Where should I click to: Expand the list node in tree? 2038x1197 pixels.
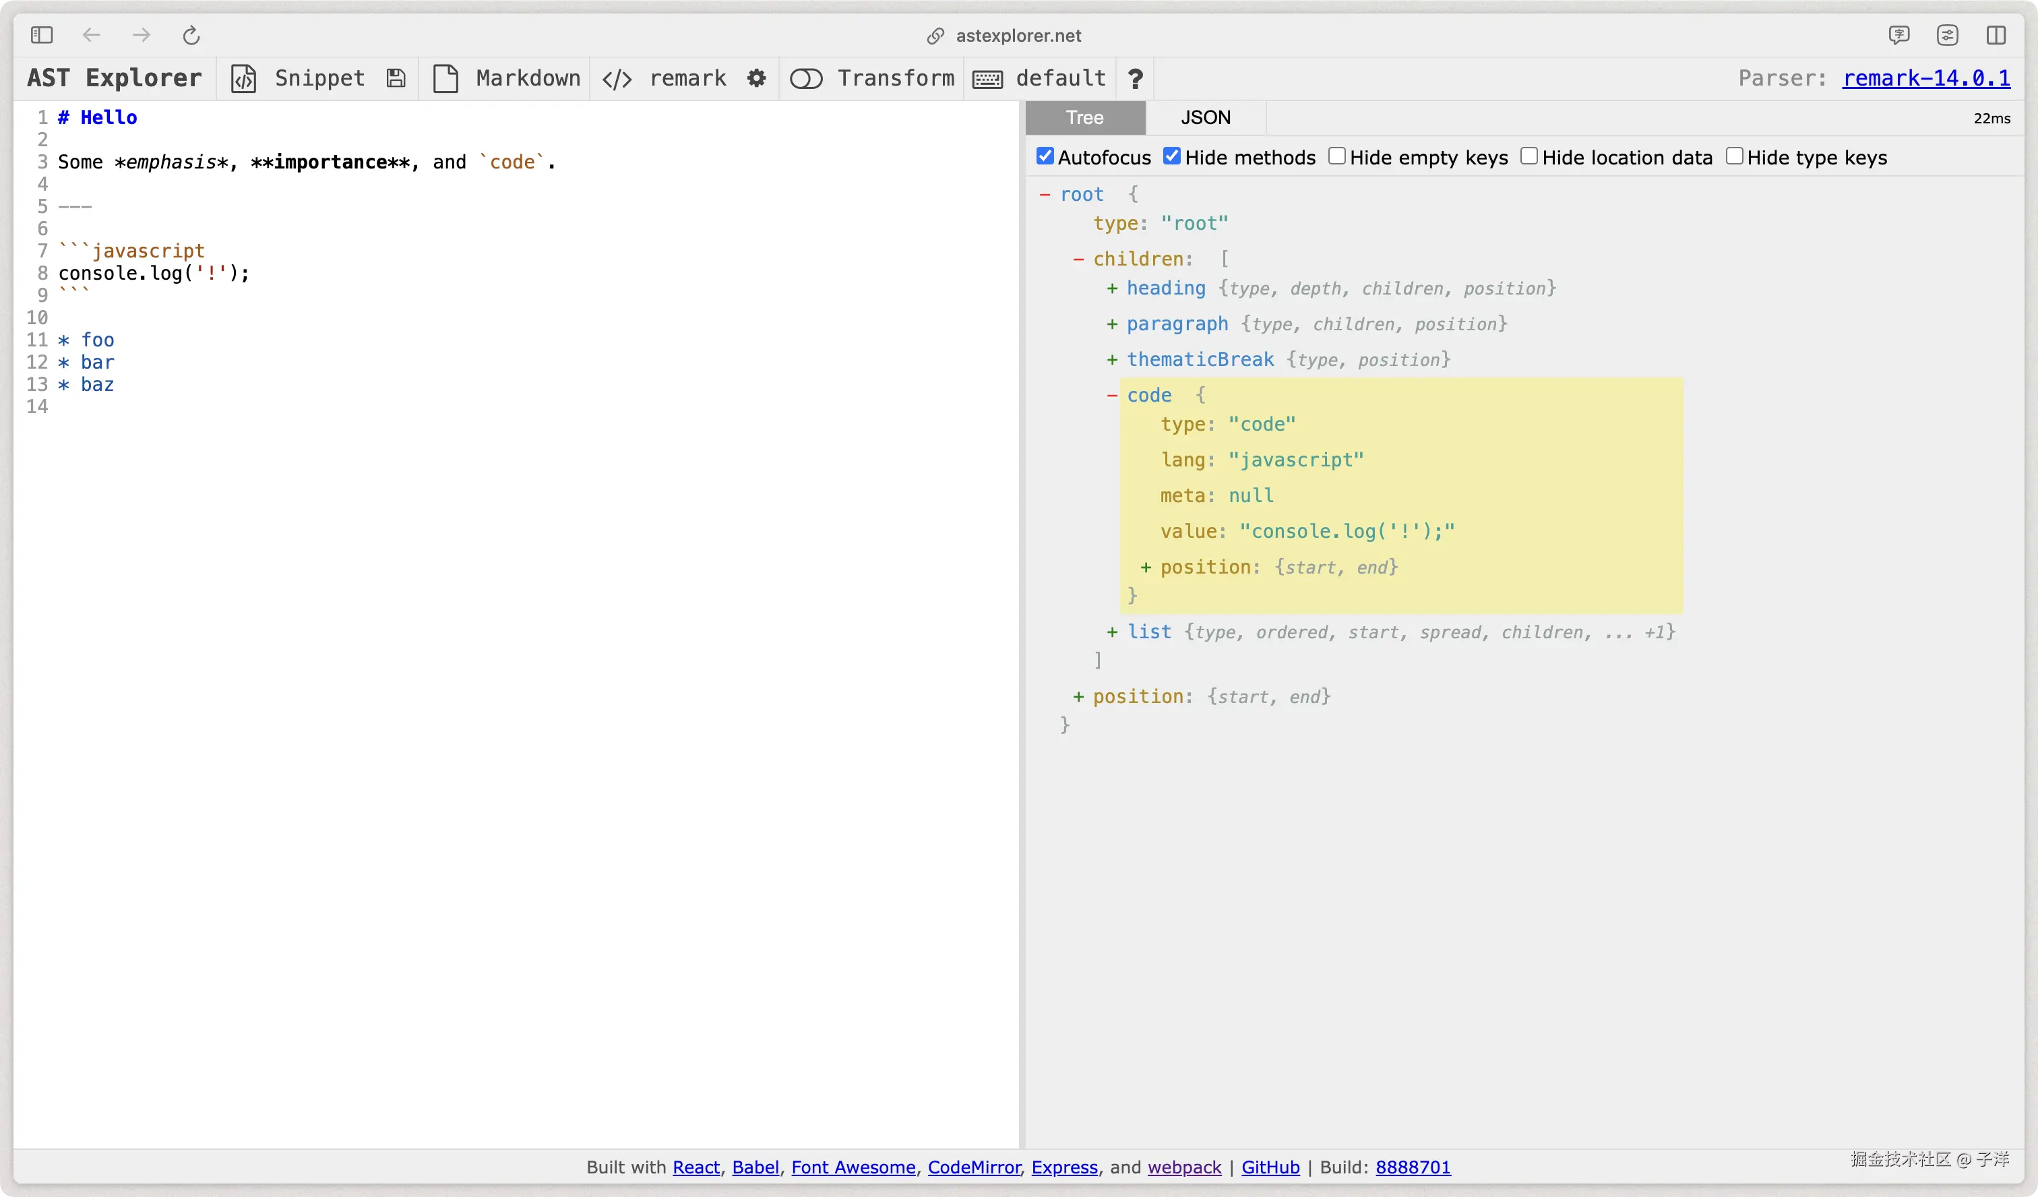1112,632
